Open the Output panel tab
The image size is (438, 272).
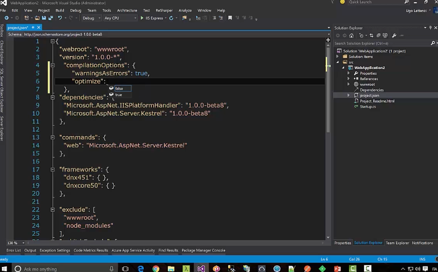point(30,250)
